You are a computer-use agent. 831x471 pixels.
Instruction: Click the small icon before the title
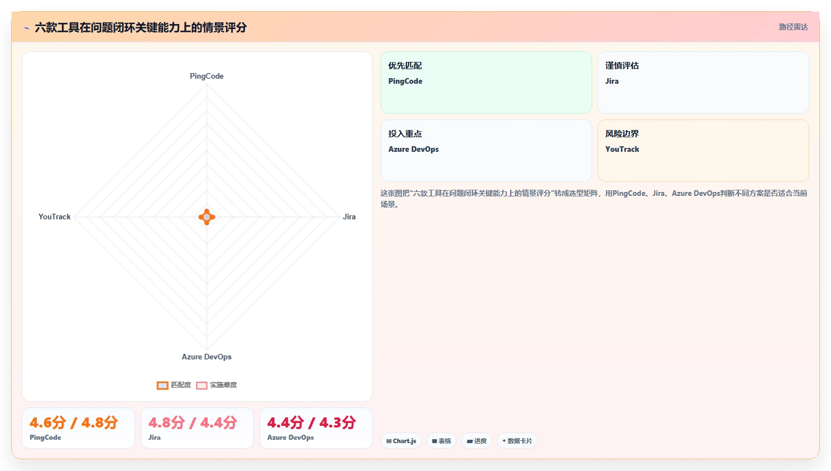[x=26, y=28]
